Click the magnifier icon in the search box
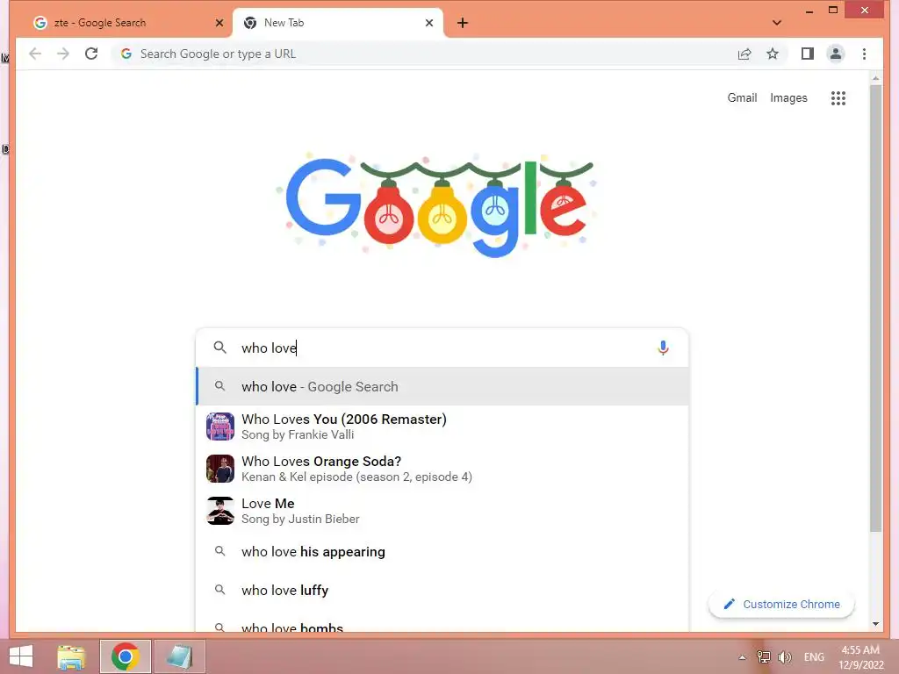Screen dimensions: 899x674 pos(219,348)
